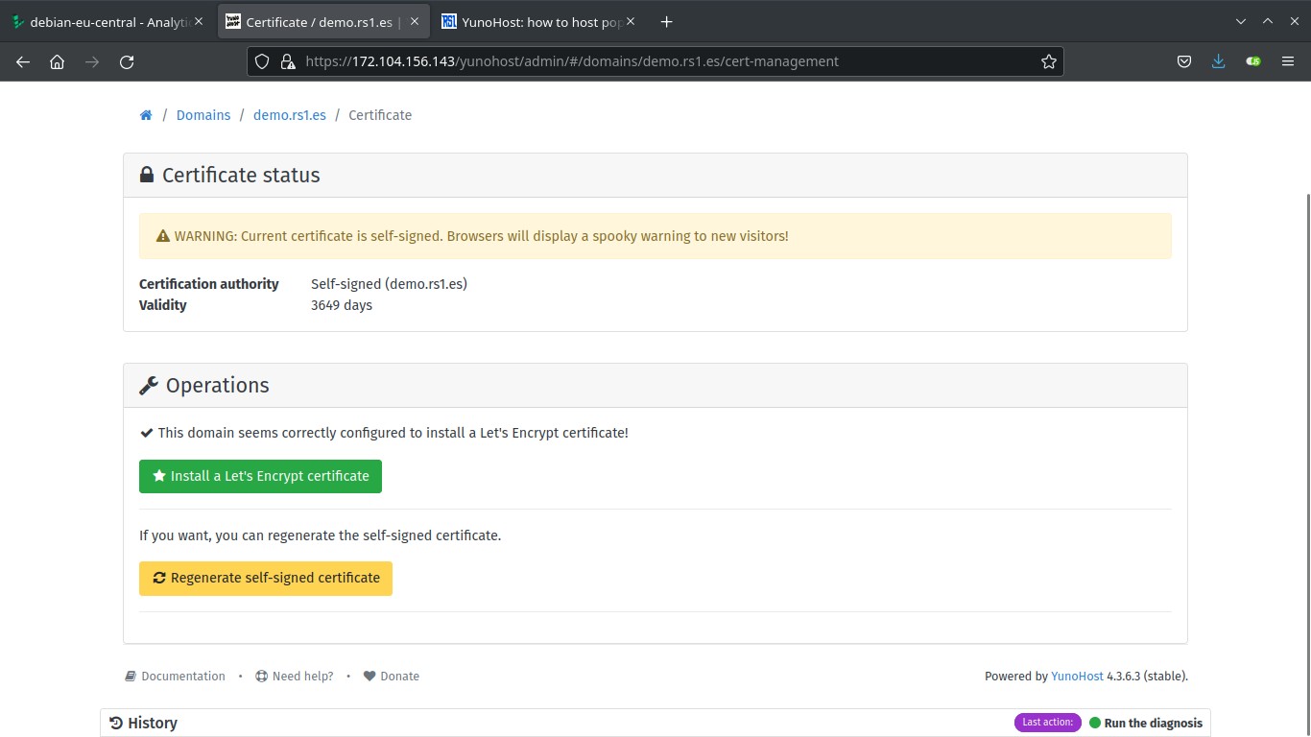
Task: Bookmark this page with star icon
Action: pyautogui.click(x=1048, y=61)
